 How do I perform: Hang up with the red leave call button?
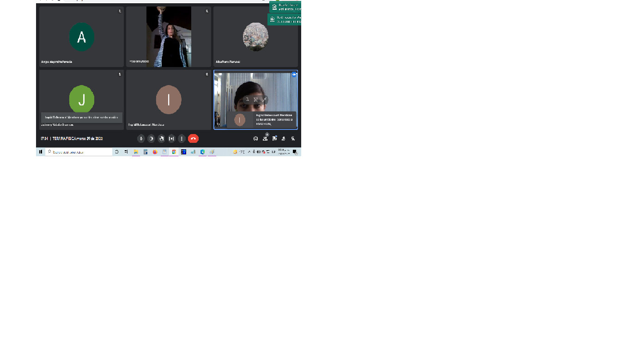(x=193, y=139)
